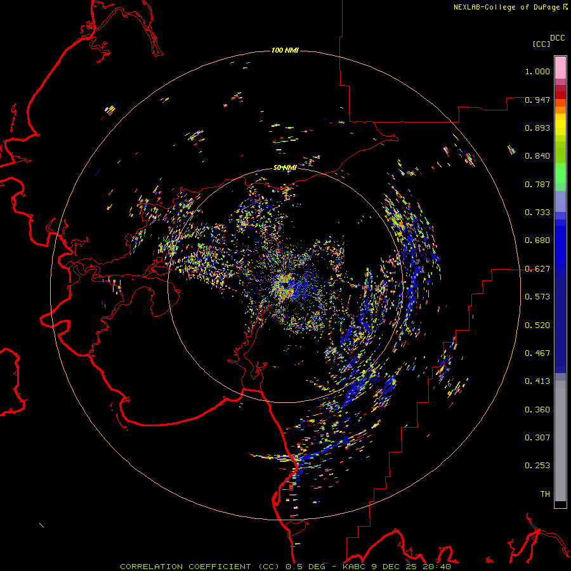571x571 pixels.
Task: Click the 0.253 color scale value
Action: (x=537, y=466)
